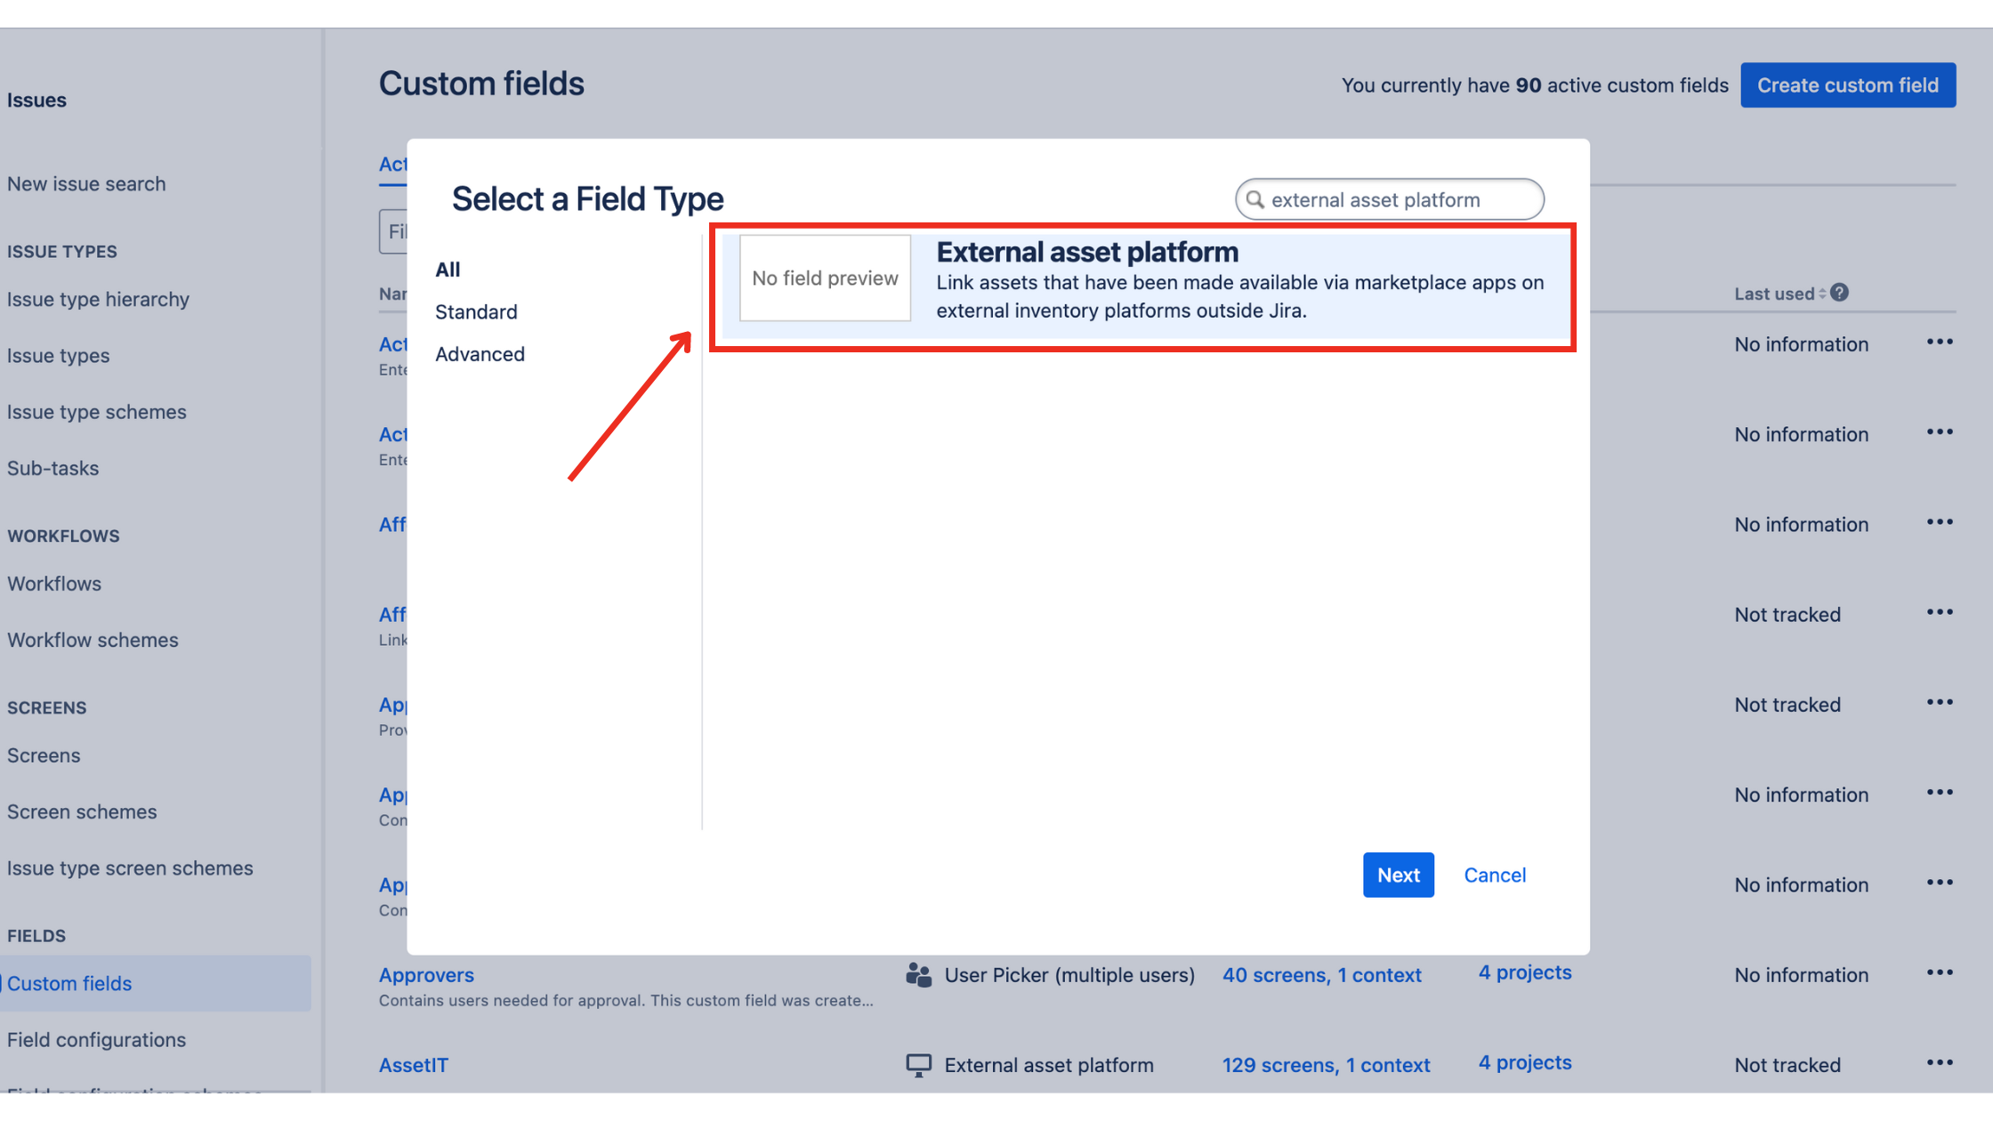Open Issue type hierarchy page
The width and height of the screenshot is (1993, 1121).
98,300
